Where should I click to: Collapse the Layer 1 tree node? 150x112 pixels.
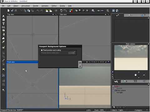pos(113,86)
